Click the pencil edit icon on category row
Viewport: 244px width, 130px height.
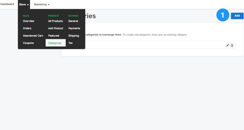pos(227,45)
